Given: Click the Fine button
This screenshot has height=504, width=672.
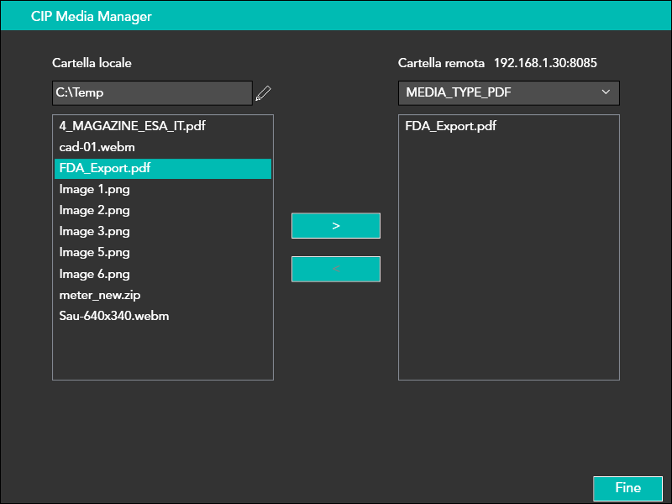Looking at the screenshot, I should click(627, 488).
